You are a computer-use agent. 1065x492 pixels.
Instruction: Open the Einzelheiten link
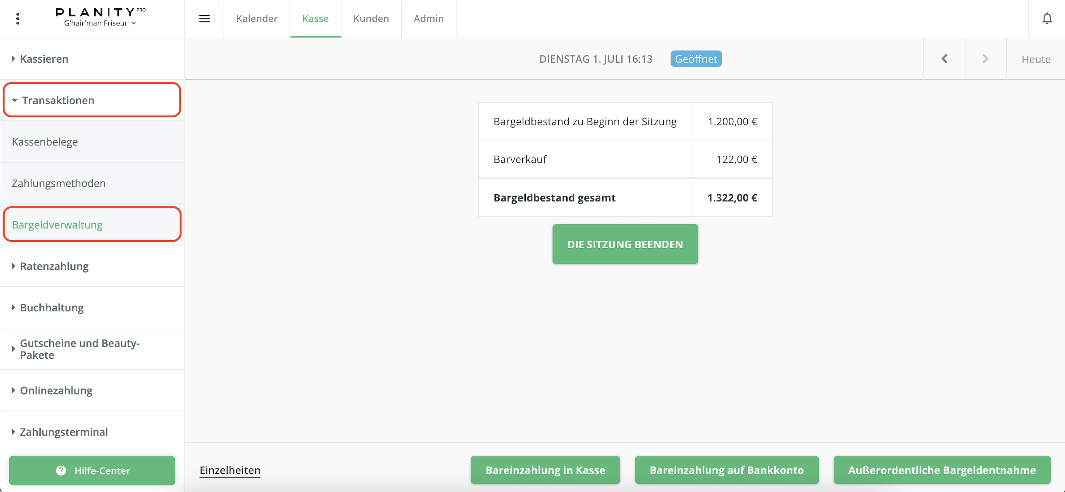point(230,470)
